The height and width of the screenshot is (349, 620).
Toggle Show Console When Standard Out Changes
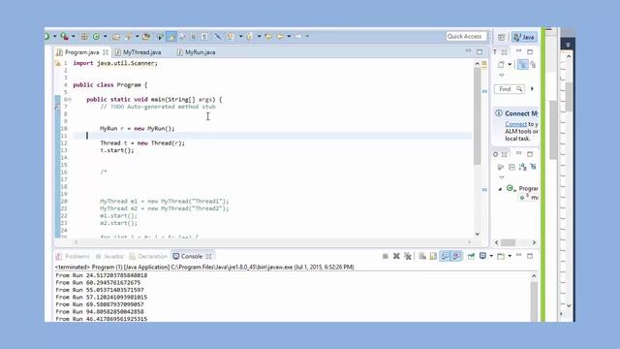[x=446, y=256]
